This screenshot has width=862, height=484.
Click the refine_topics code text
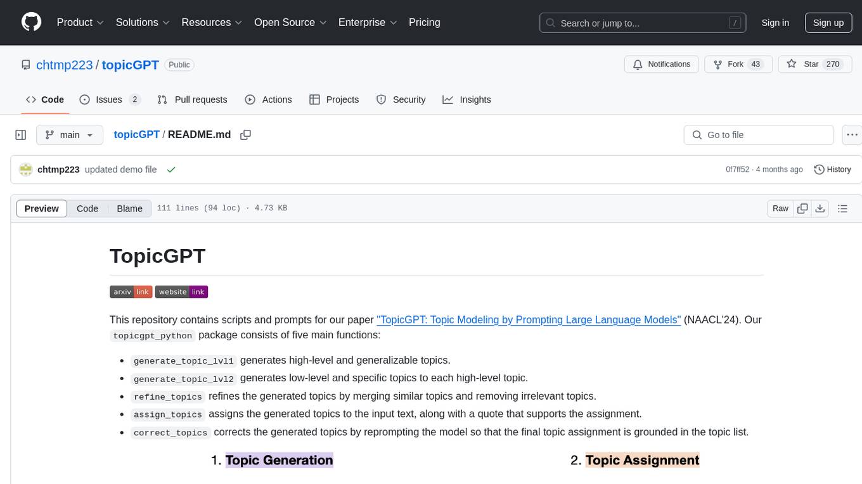[x=168, y=397]
